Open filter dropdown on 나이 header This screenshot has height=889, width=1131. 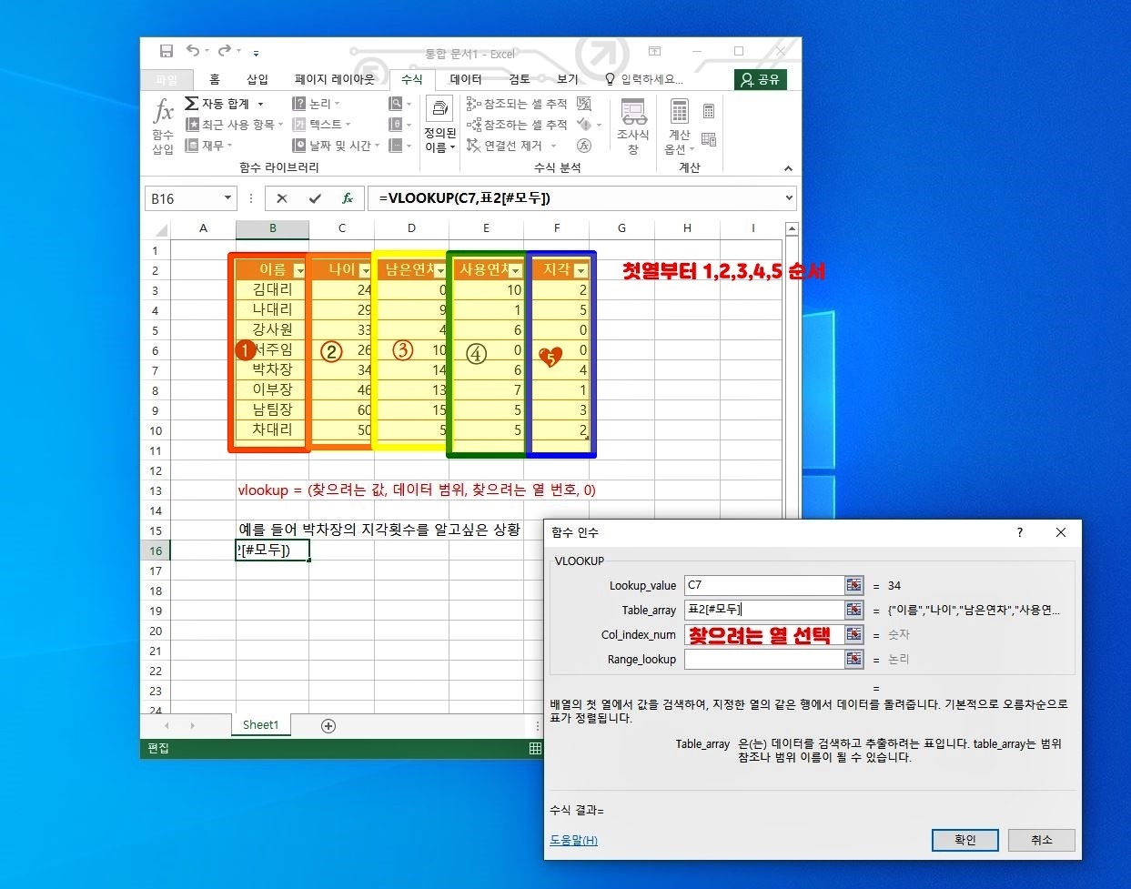click(x=365, y=270)
